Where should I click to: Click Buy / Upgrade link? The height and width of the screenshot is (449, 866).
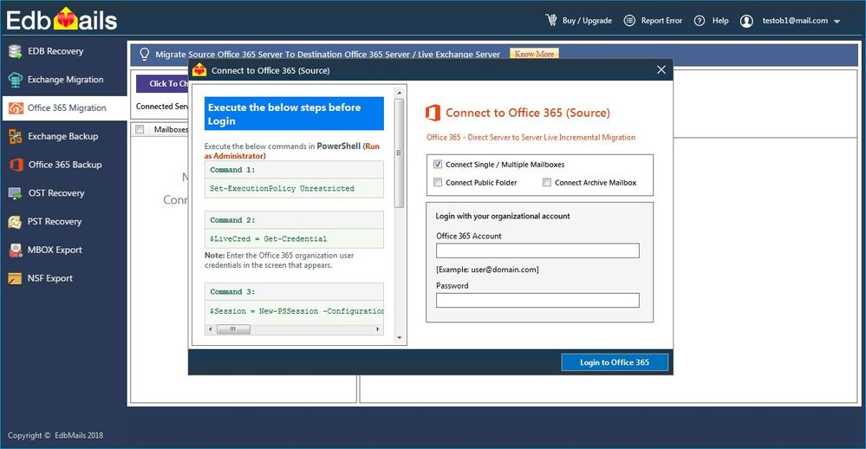[x=587, y=21]
